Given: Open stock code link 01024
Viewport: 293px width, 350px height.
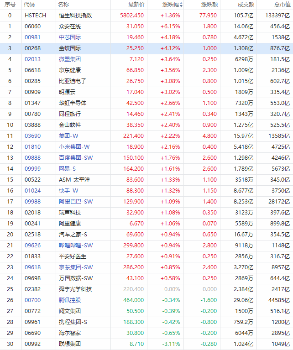Looking at the screenshot, I should [x=32, y=190].
